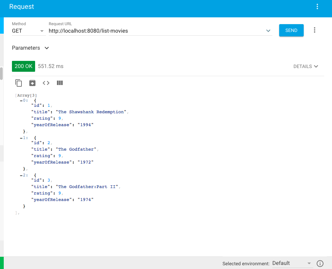Switch the response to table view
332x269 pixels.
[x=60, y=83]
